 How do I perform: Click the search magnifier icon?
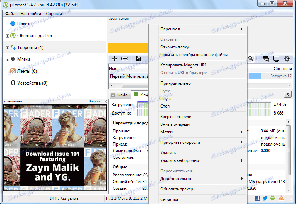250,58
